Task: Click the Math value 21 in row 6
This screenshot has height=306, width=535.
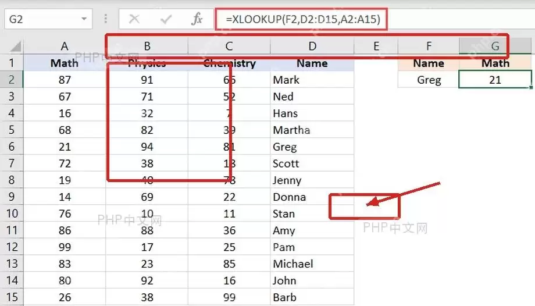Action: tap(65, 147)
